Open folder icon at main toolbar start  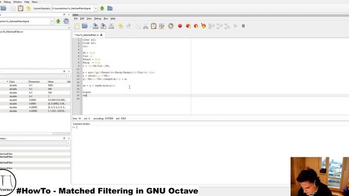4,9
